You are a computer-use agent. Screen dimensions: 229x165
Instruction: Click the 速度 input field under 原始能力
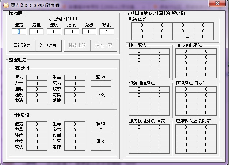pyautogui.click(x=72, y=32)
